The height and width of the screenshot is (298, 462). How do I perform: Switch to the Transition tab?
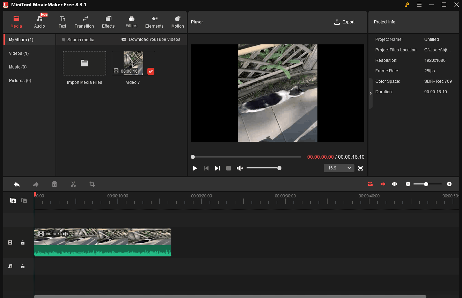(84, 22)
